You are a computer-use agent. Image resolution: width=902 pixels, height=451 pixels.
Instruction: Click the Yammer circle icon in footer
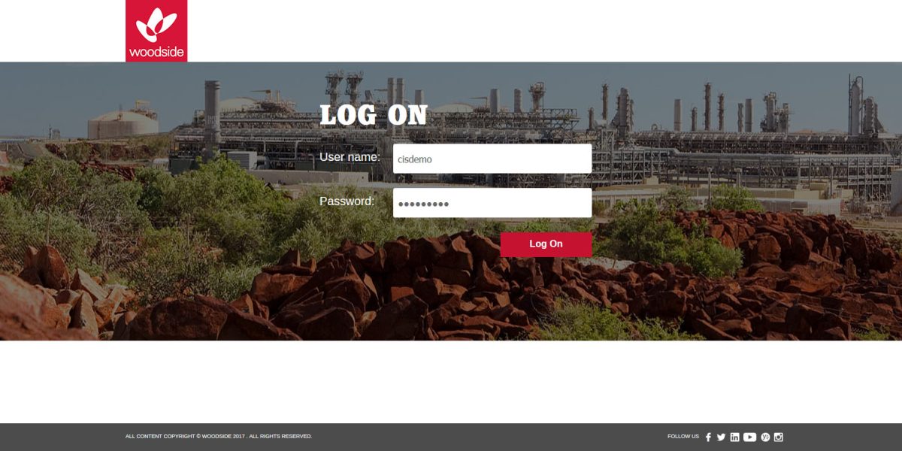765,437
